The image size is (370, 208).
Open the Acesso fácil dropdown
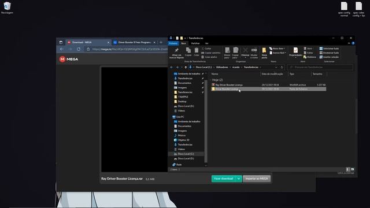pos(277,53)
